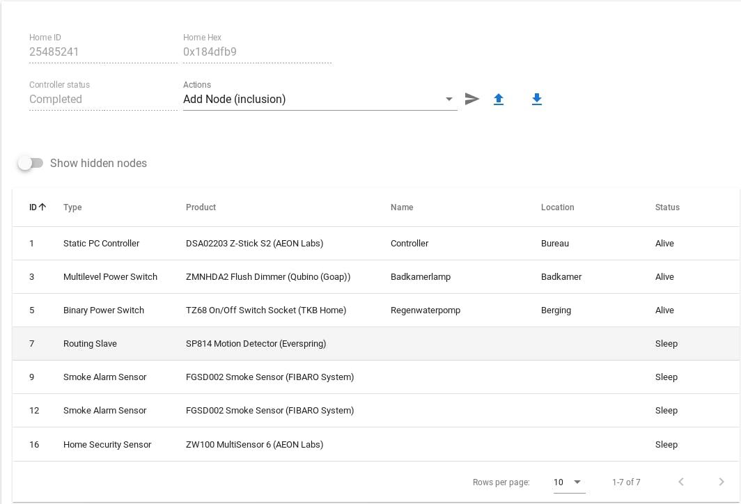Click the blue download arrow icon
Viewport: 741px width, 504px height.
pyautogui.click(x=536, y=100)
